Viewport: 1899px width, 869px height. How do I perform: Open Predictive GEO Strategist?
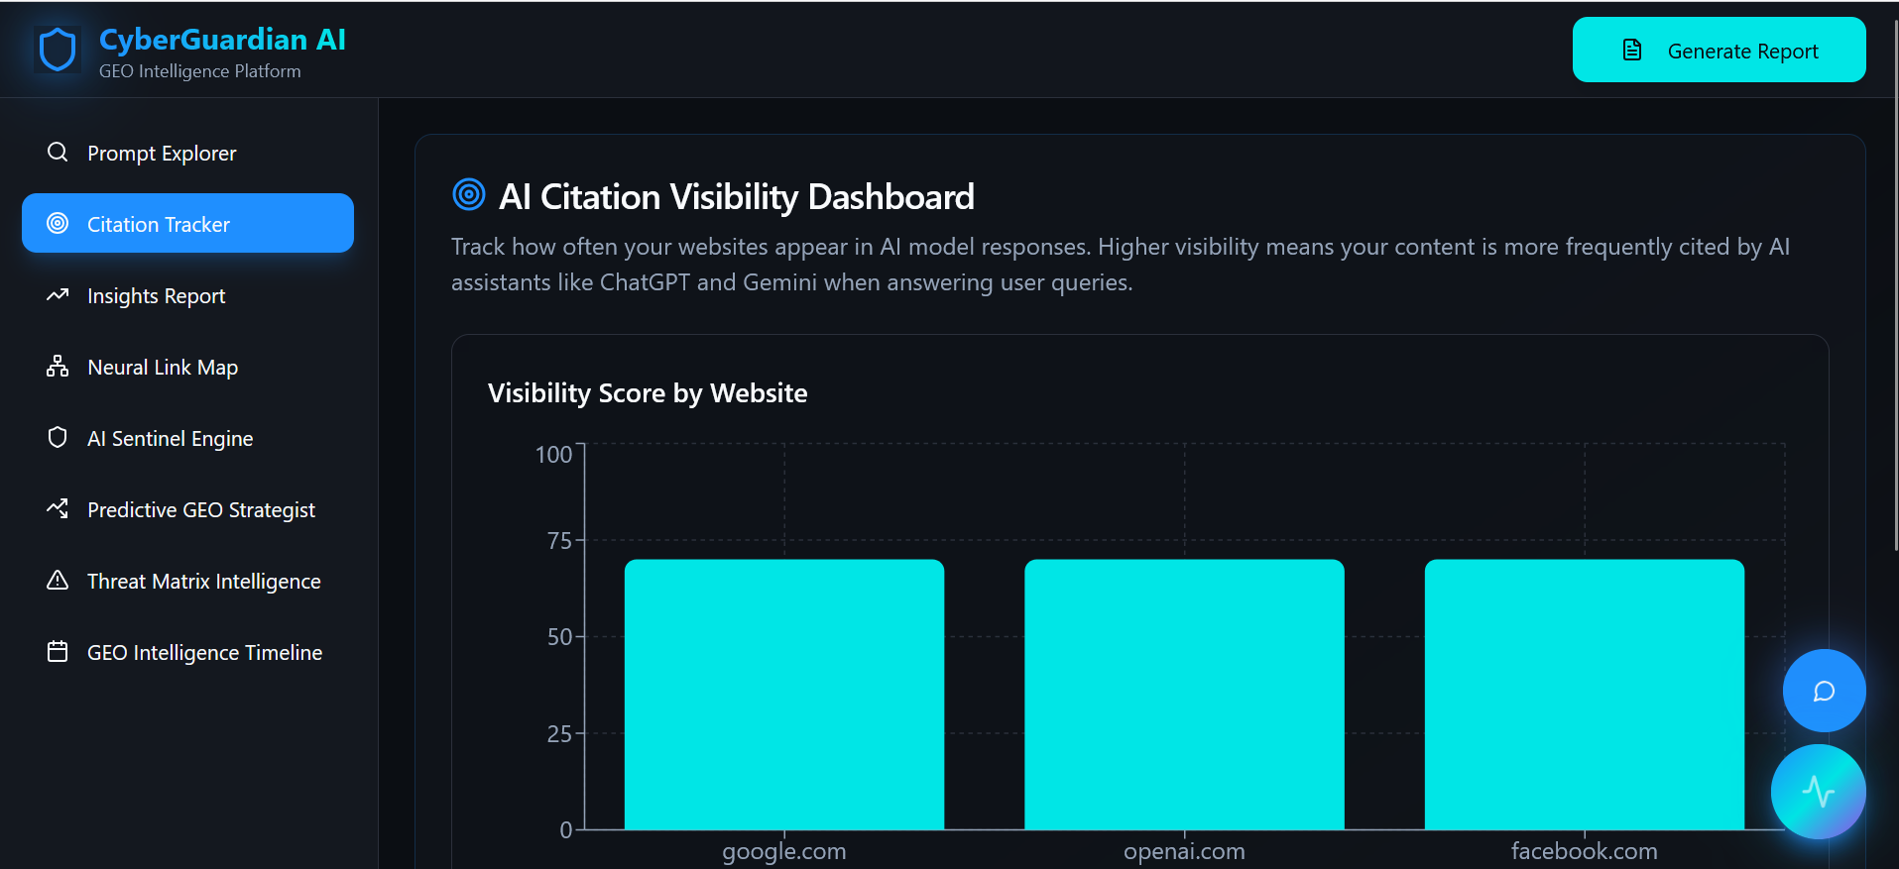[x=187, y=509]
